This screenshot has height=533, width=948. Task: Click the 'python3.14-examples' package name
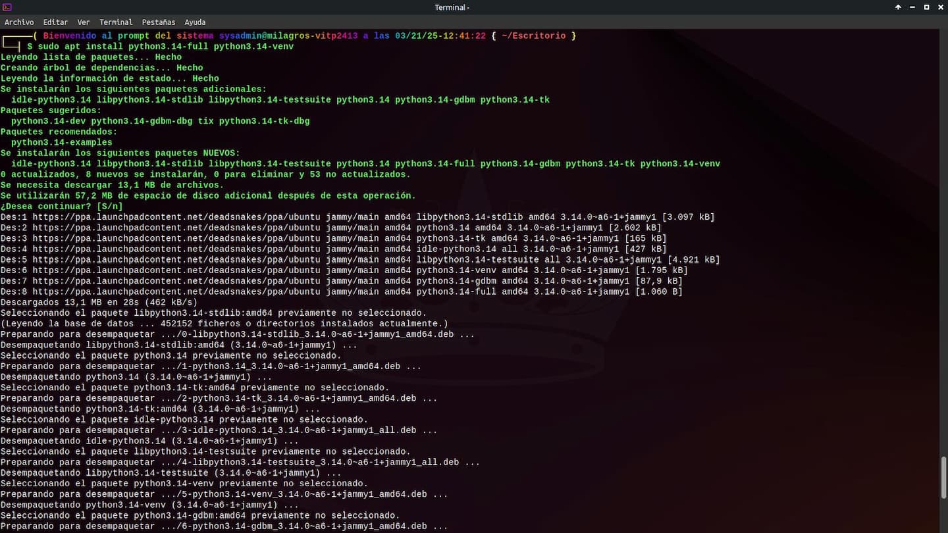coord(61,142)
